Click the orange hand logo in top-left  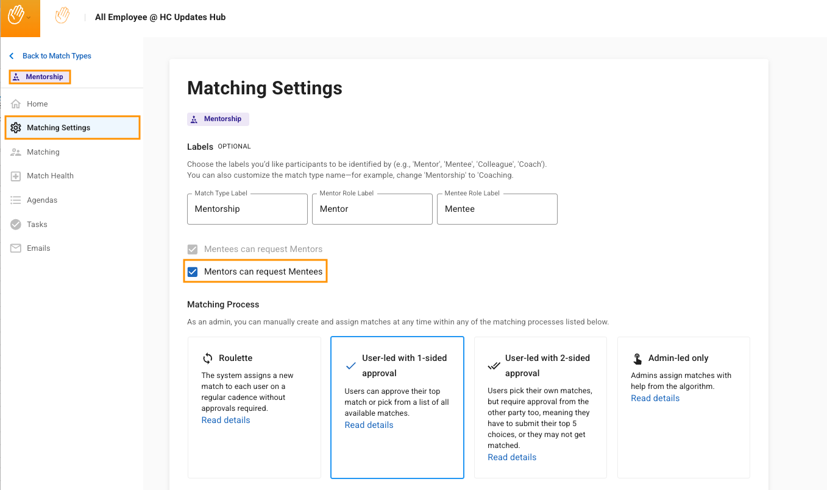click(15, 15)
